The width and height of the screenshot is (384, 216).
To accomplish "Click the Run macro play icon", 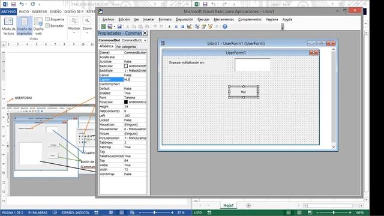I will [x=169, y=26].
